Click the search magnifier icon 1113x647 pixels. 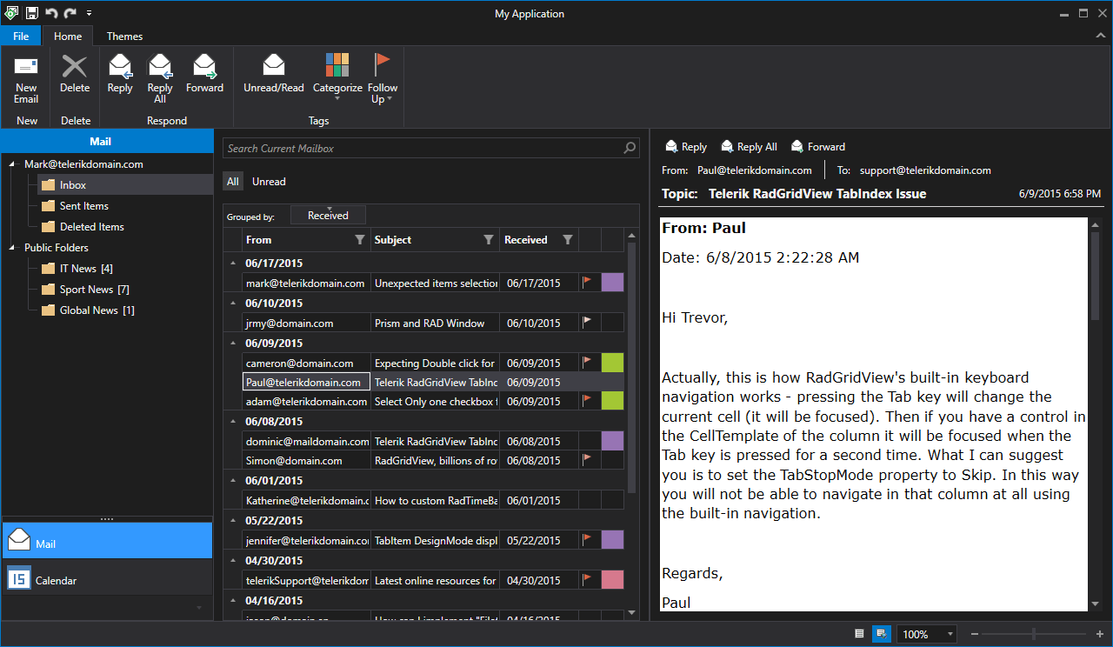(x=630, y=149)
